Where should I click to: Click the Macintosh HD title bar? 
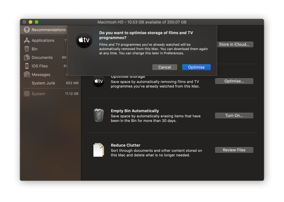(x=142, y=22)
